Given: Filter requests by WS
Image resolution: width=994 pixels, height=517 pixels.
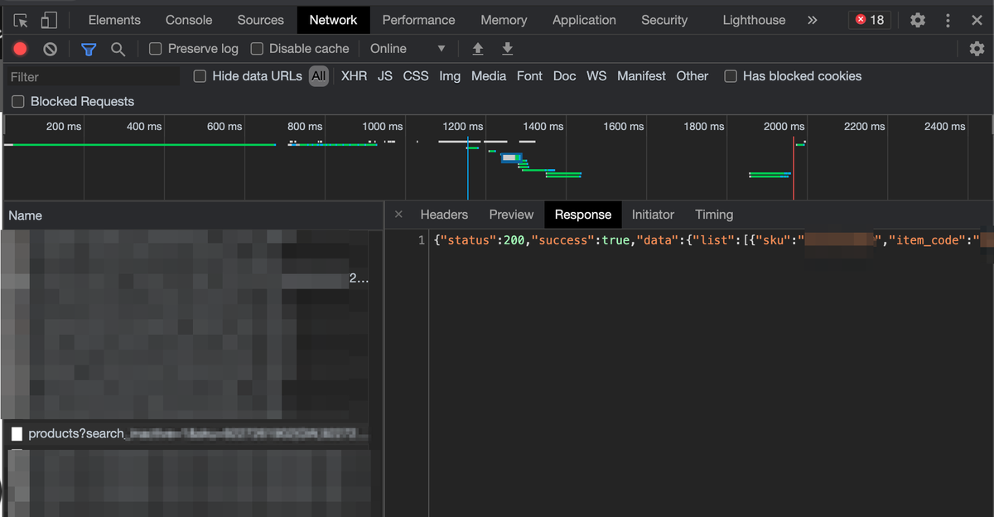Looking at the screenshot, I should coord(596,76).
